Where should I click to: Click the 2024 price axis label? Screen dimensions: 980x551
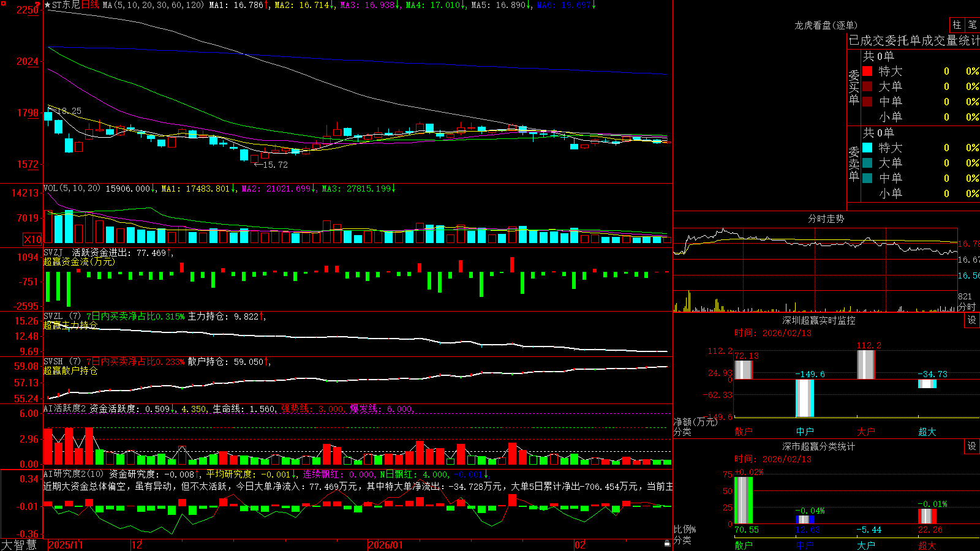tap(28, 61)
